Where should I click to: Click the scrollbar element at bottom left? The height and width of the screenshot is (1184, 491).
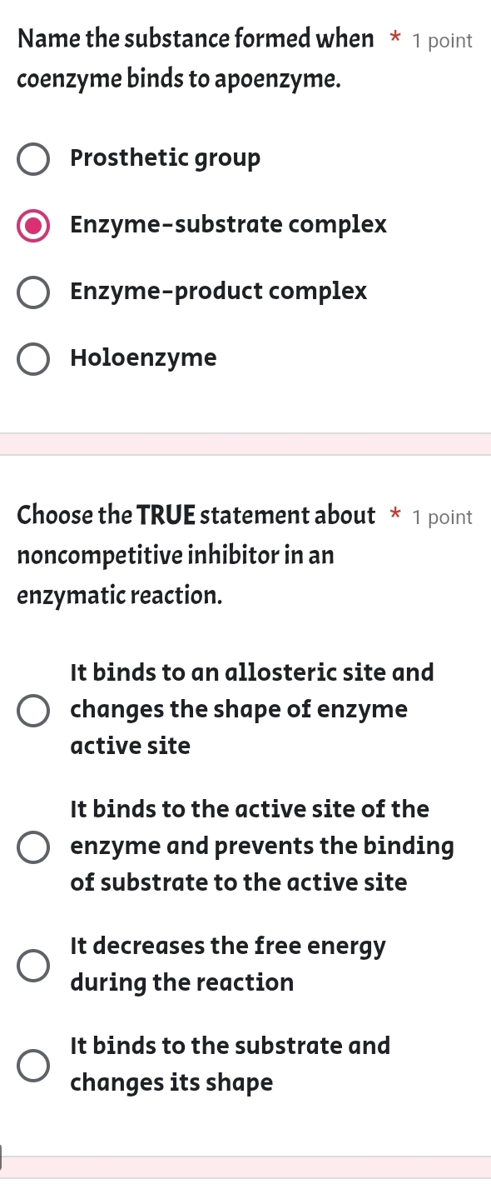(x=2, y=1157)
